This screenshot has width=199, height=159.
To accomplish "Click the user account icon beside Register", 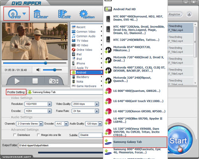I will click(189, 14).
